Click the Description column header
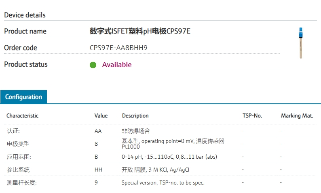321x193 pixels. [x=135, y=115]
